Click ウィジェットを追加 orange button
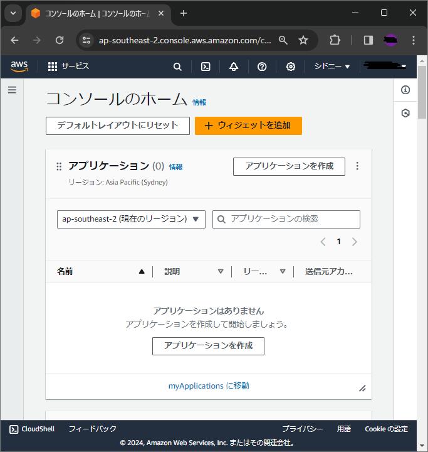This screenshot has height=452, width=428. [x=248, y=126]
